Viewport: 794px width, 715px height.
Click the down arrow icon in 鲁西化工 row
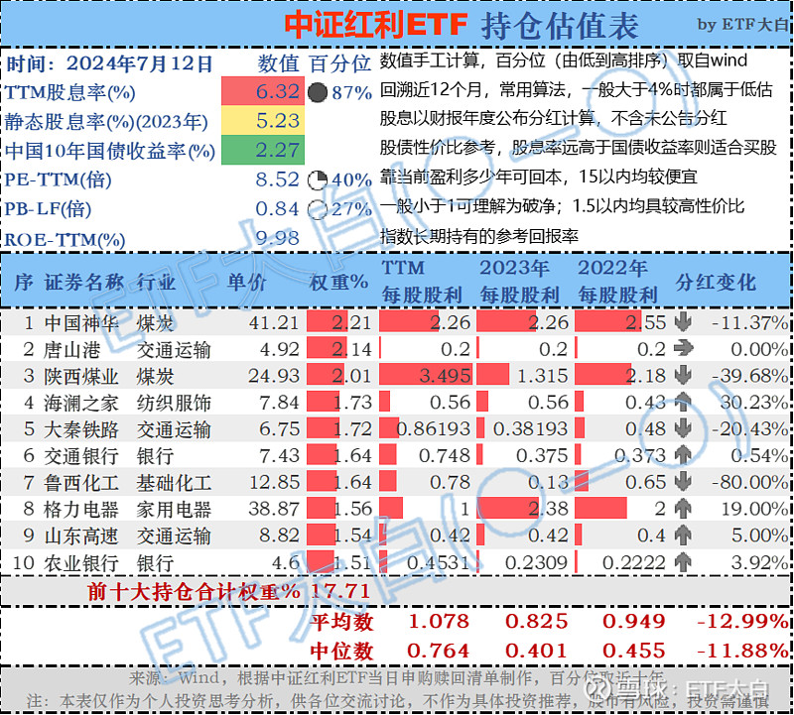coord(683,481)
